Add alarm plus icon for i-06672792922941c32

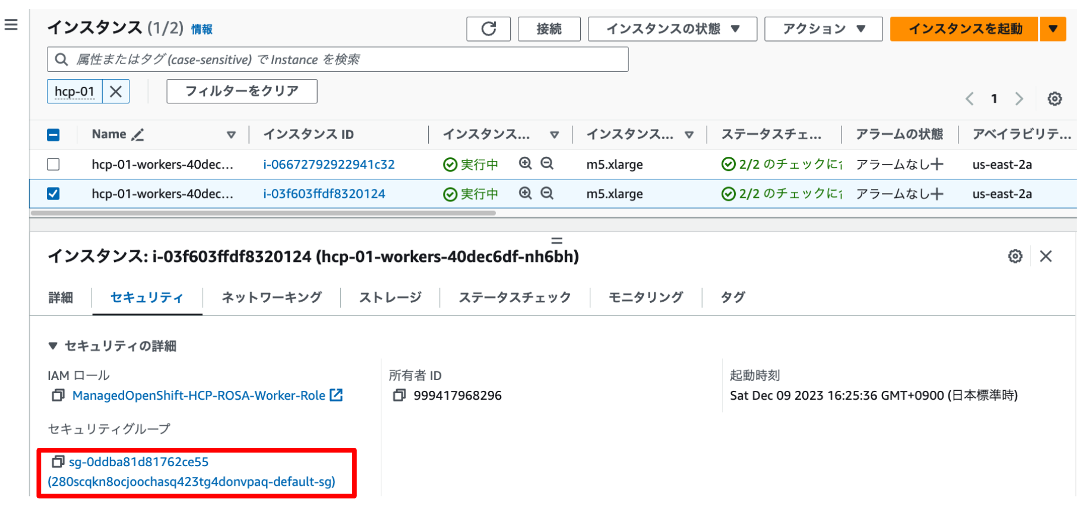pyautogui.click(x=937, y=164)
